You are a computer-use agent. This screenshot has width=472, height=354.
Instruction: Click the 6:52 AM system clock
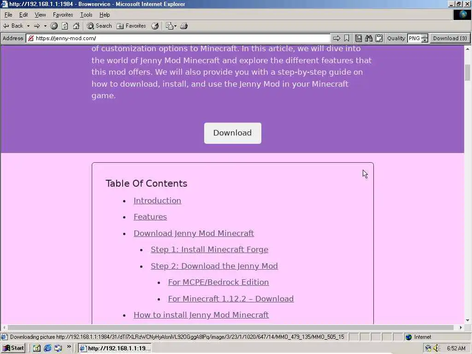(x=456, y=348)
